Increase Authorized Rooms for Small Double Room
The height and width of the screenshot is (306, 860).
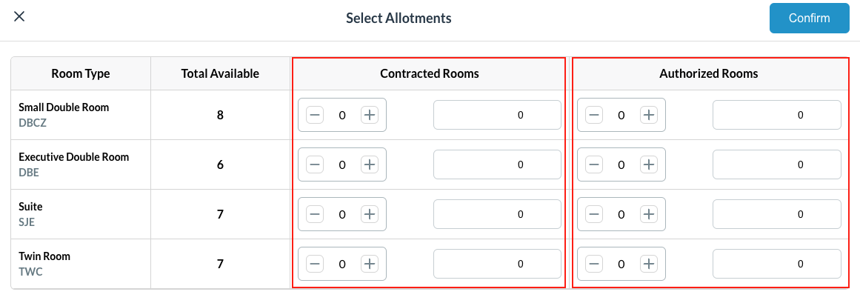point(649,115)
